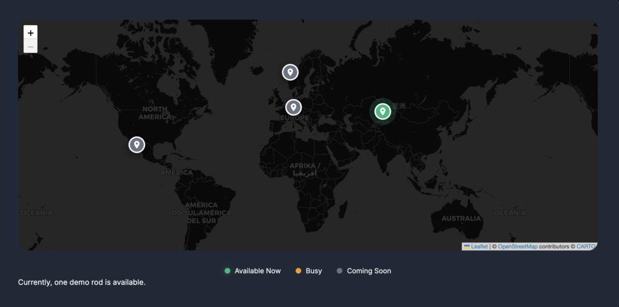Open the Leaflet attribution link
Image resolution: width=619 pixels, height=307 pixels.
coord(479,247)
